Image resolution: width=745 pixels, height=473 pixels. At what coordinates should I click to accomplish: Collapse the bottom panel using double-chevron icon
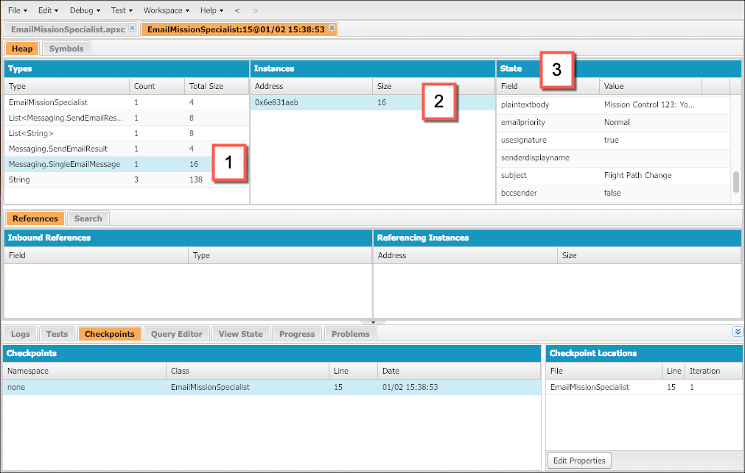click(737, 332)
